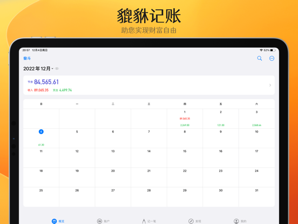The width and height of the screenshot is (298, 224).
Task: Switch to the 账户 accounts tab
Action: (103, 221)
